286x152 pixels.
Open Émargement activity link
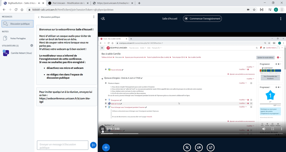tap(115, 100)
